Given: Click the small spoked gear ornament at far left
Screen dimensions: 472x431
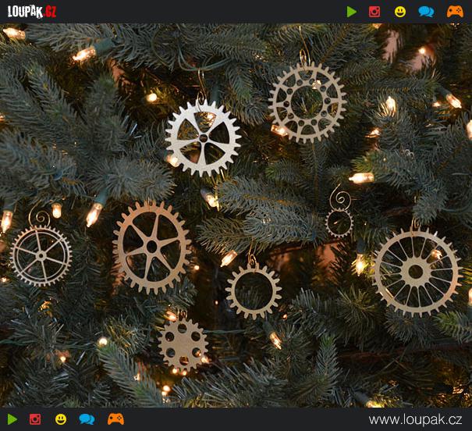Looking at the screenshot, I should (x=41, y=255).
